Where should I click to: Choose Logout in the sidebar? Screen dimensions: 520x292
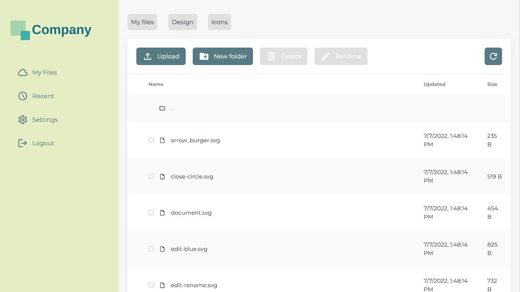coord(43,143)
